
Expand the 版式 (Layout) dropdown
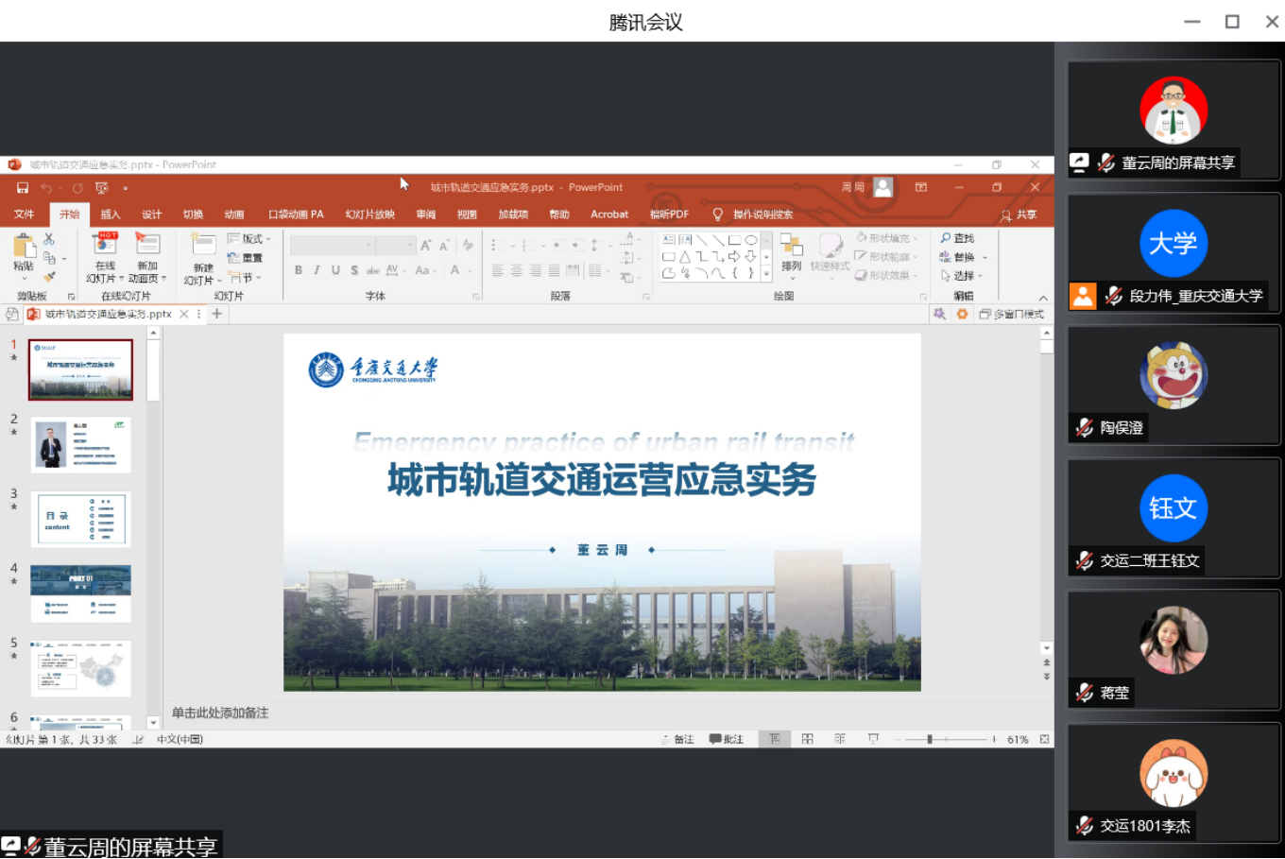click(x=249, y=239)
